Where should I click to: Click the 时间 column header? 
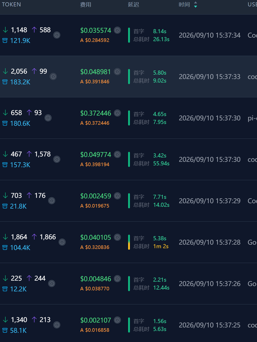pyautogui.click(x=184, y=5)
